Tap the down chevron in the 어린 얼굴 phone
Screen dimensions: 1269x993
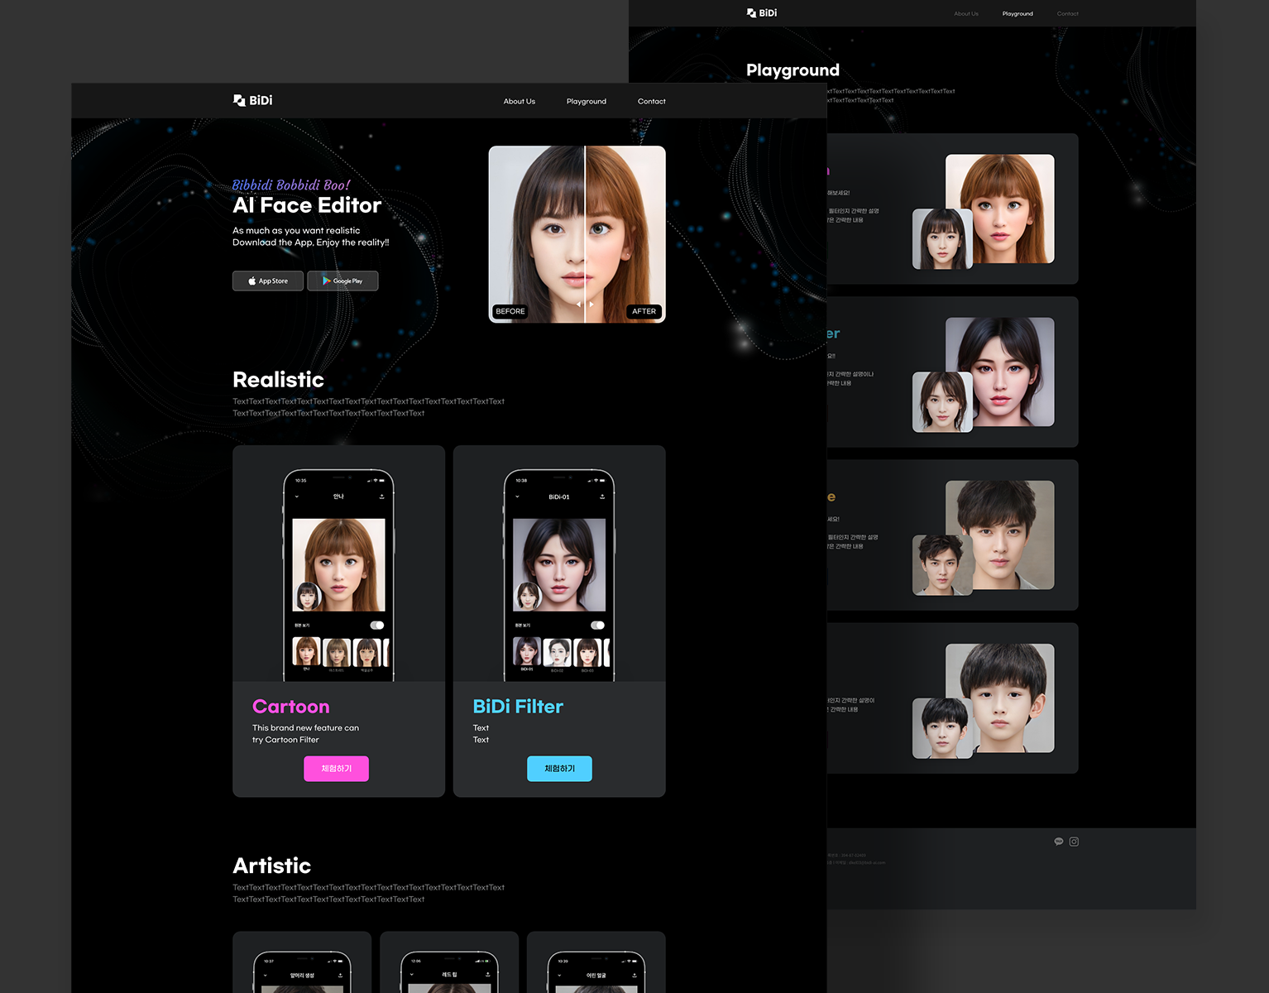coord(559,975)
